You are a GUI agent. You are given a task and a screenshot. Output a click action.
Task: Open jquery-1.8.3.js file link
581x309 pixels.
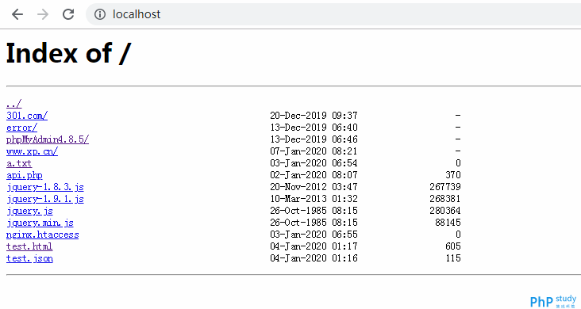44,187
